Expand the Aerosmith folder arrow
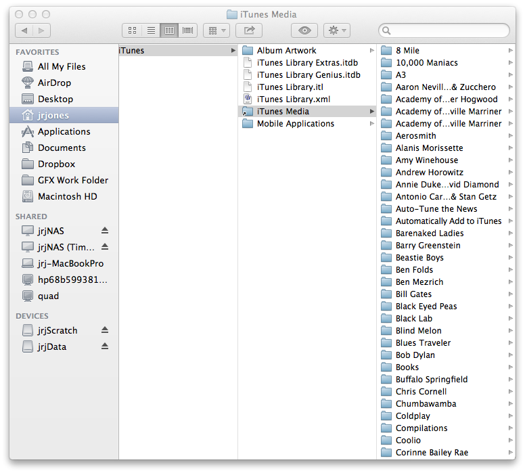The image size is (525, 473). point(510,135)
